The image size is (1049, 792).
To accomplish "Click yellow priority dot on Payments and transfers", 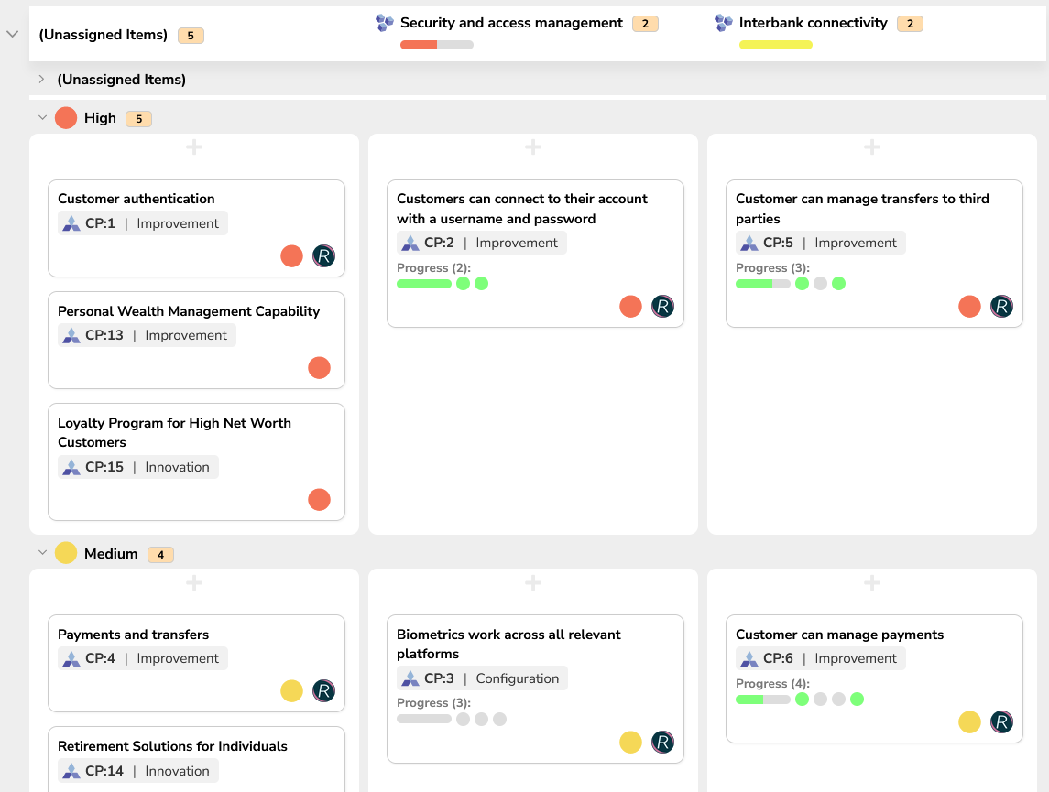I will click(x=291, y=691).
